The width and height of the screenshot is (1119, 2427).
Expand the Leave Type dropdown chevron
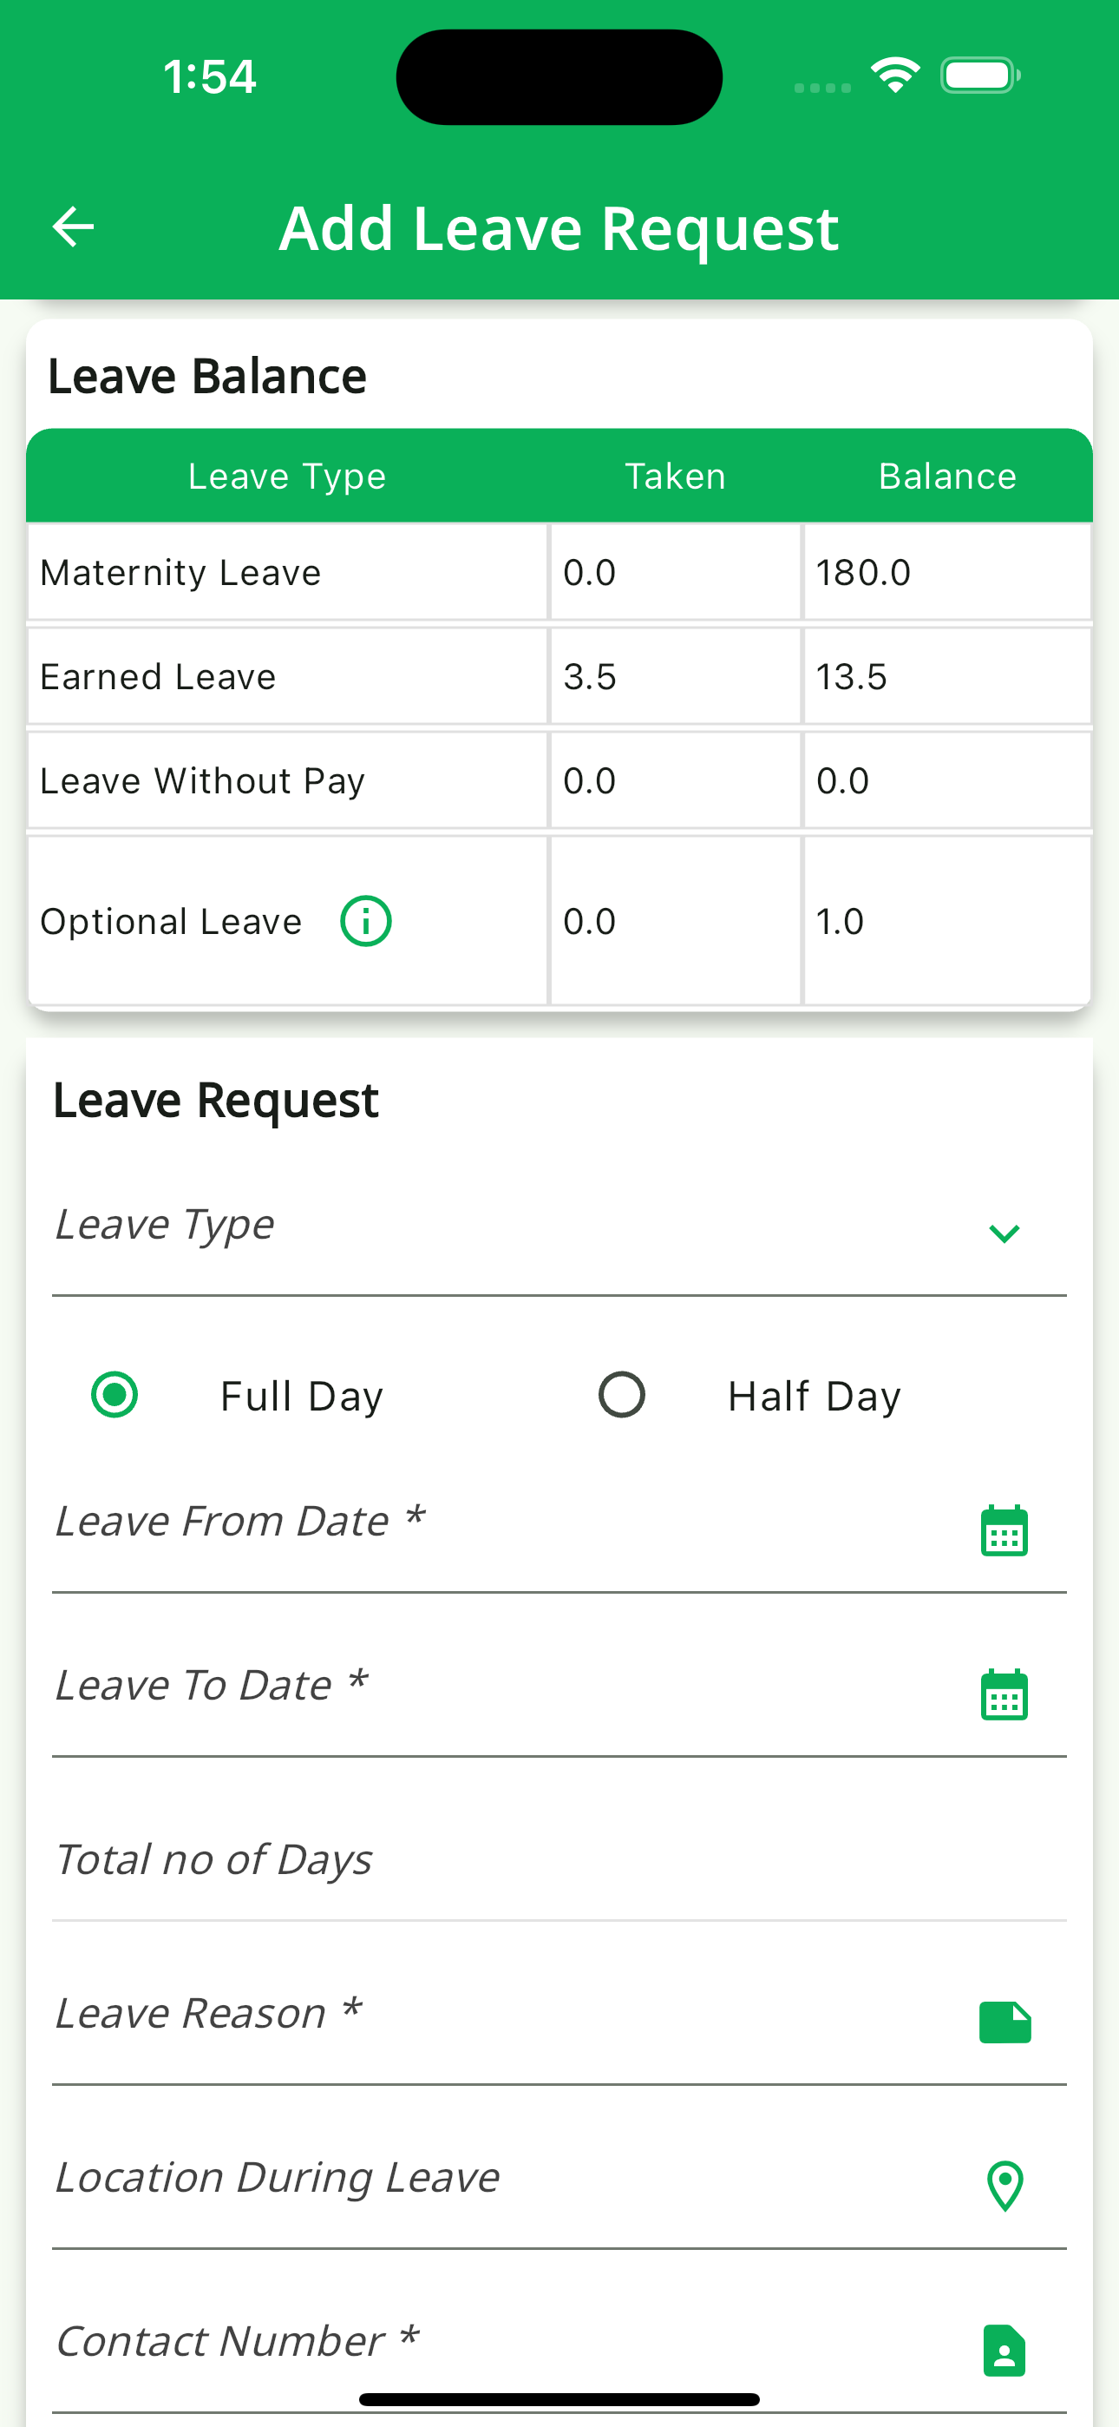[1004, 1233]
